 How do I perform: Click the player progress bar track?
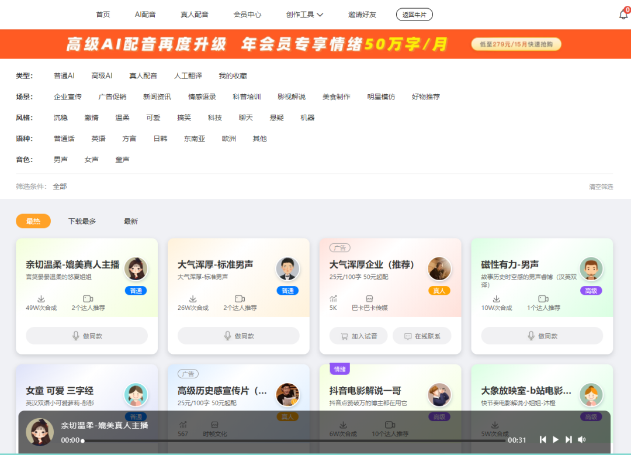[294, 441]
